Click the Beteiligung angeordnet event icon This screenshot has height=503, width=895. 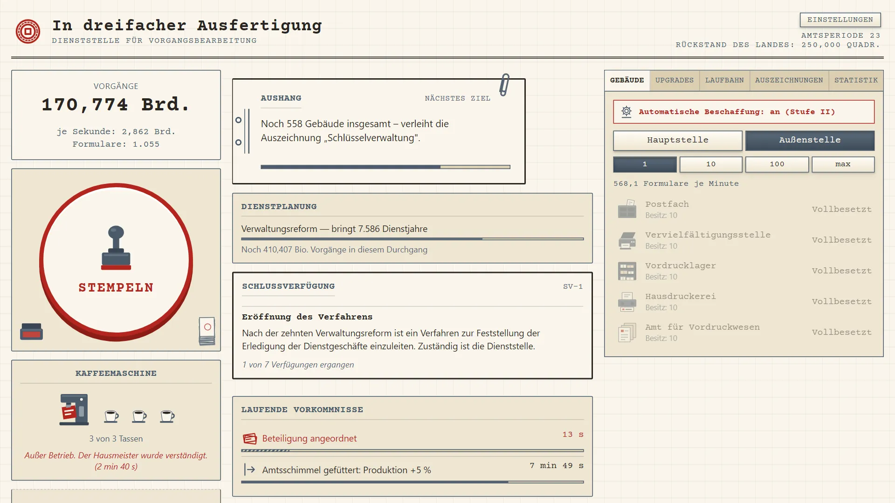click(250, 438)
